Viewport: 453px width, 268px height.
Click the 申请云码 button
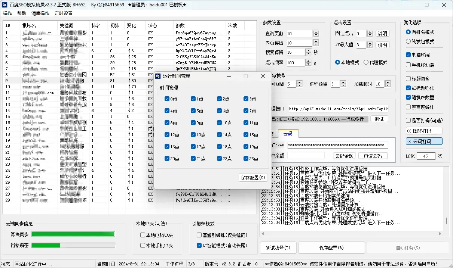(373, 156)
